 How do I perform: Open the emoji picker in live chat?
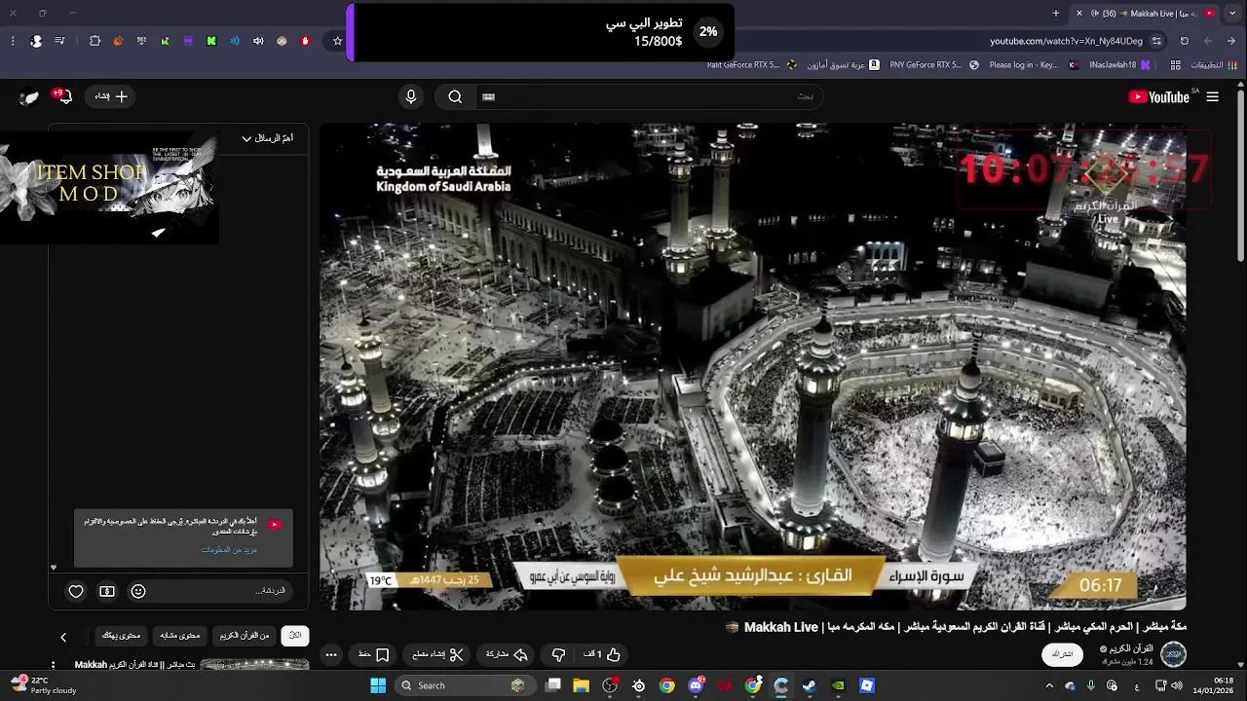pos(138,591)
